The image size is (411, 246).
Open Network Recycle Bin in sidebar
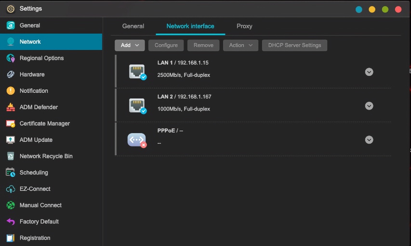[x=51, y=156]
